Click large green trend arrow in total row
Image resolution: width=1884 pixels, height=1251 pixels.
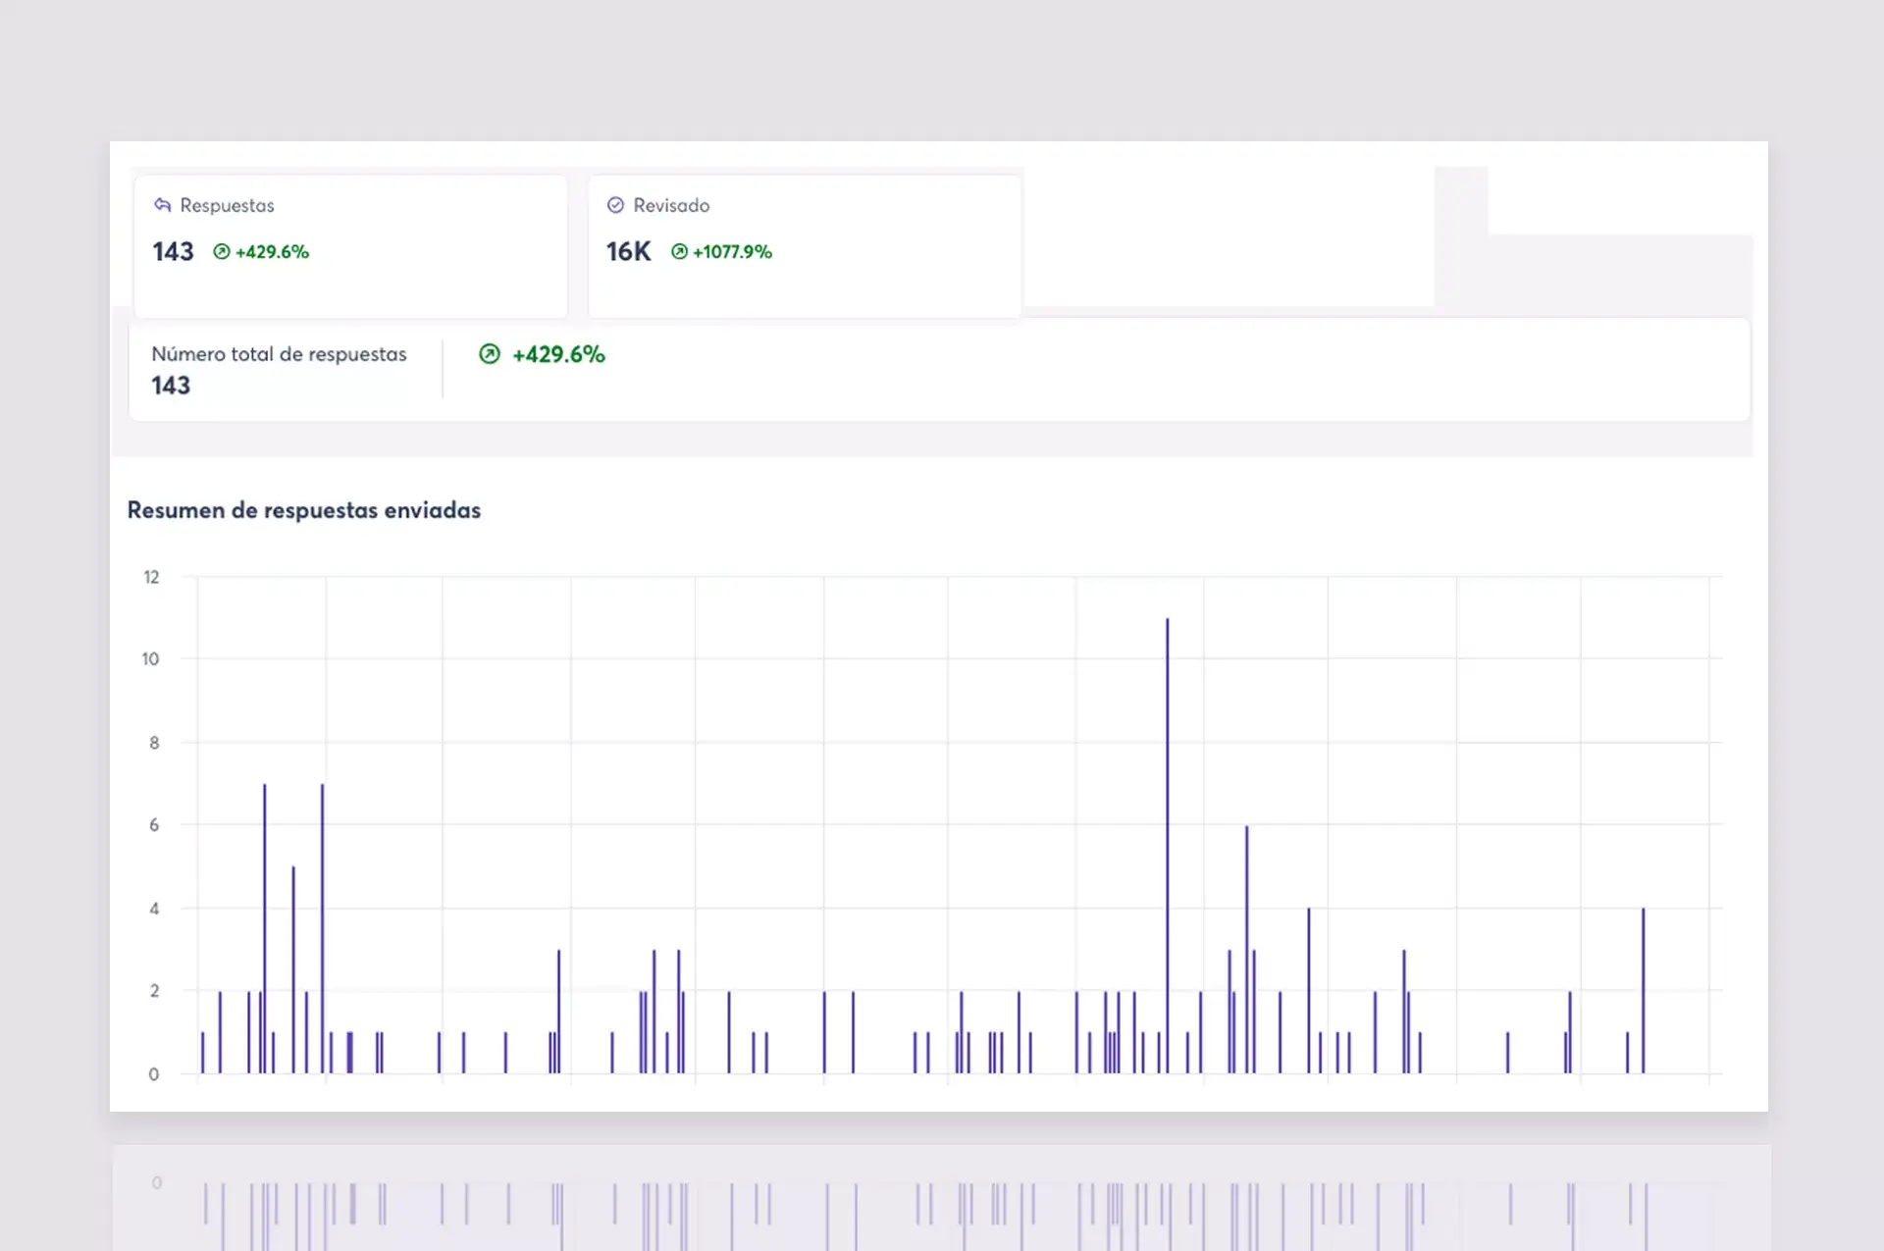490,354
